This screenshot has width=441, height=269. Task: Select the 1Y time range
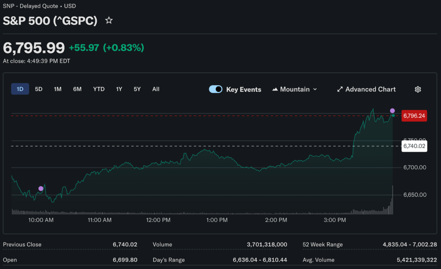[119, 89]
